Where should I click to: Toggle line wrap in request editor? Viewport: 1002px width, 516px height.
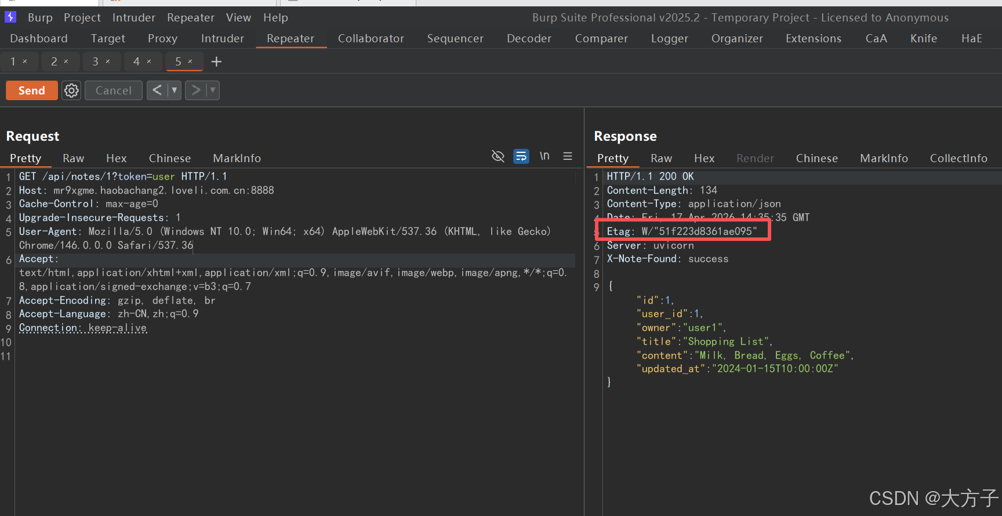[x=521, y=156]
